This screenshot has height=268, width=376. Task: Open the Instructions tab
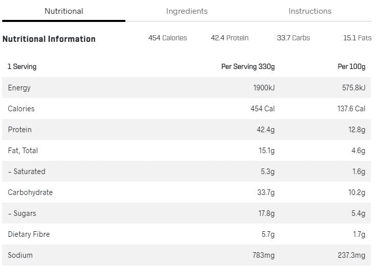[310, 11]
